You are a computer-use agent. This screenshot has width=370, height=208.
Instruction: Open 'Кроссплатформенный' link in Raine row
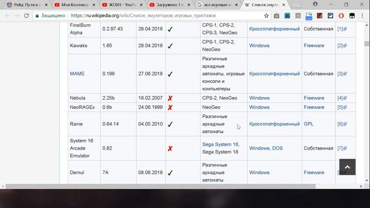click(x=275, y=124)
